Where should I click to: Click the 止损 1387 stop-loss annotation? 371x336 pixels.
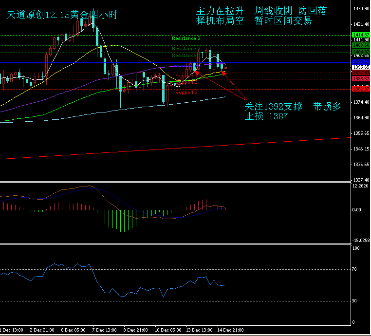point(266,117)
